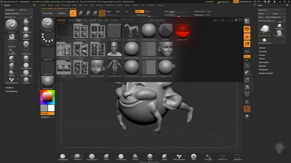Select IMM Primitives brush in Brush palette

11,81
